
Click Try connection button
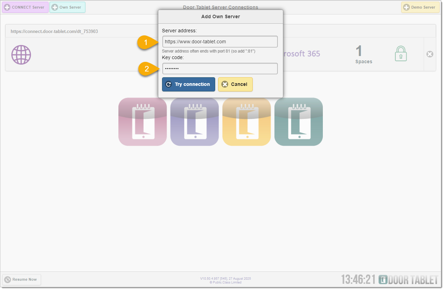(188, 85)
